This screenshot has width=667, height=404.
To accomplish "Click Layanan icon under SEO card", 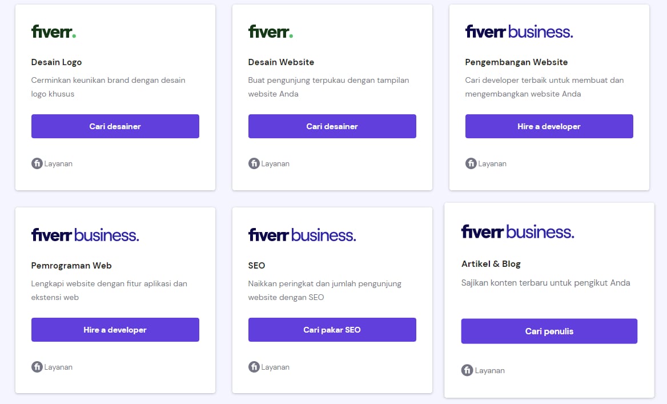I will point(254,367).
